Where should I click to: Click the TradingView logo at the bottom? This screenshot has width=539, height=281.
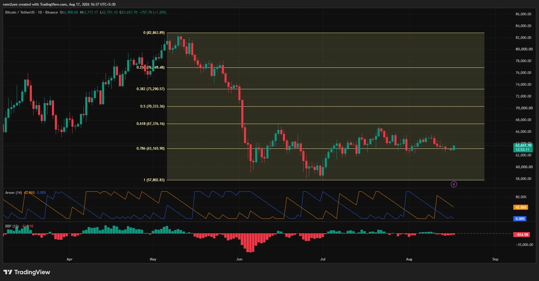click(27, 272)
